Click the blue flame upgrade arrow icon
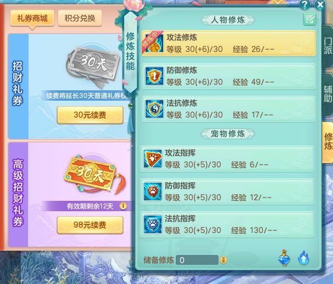This screenshot has height=284, width=333. pyautogui.click(x=303, y=258)
